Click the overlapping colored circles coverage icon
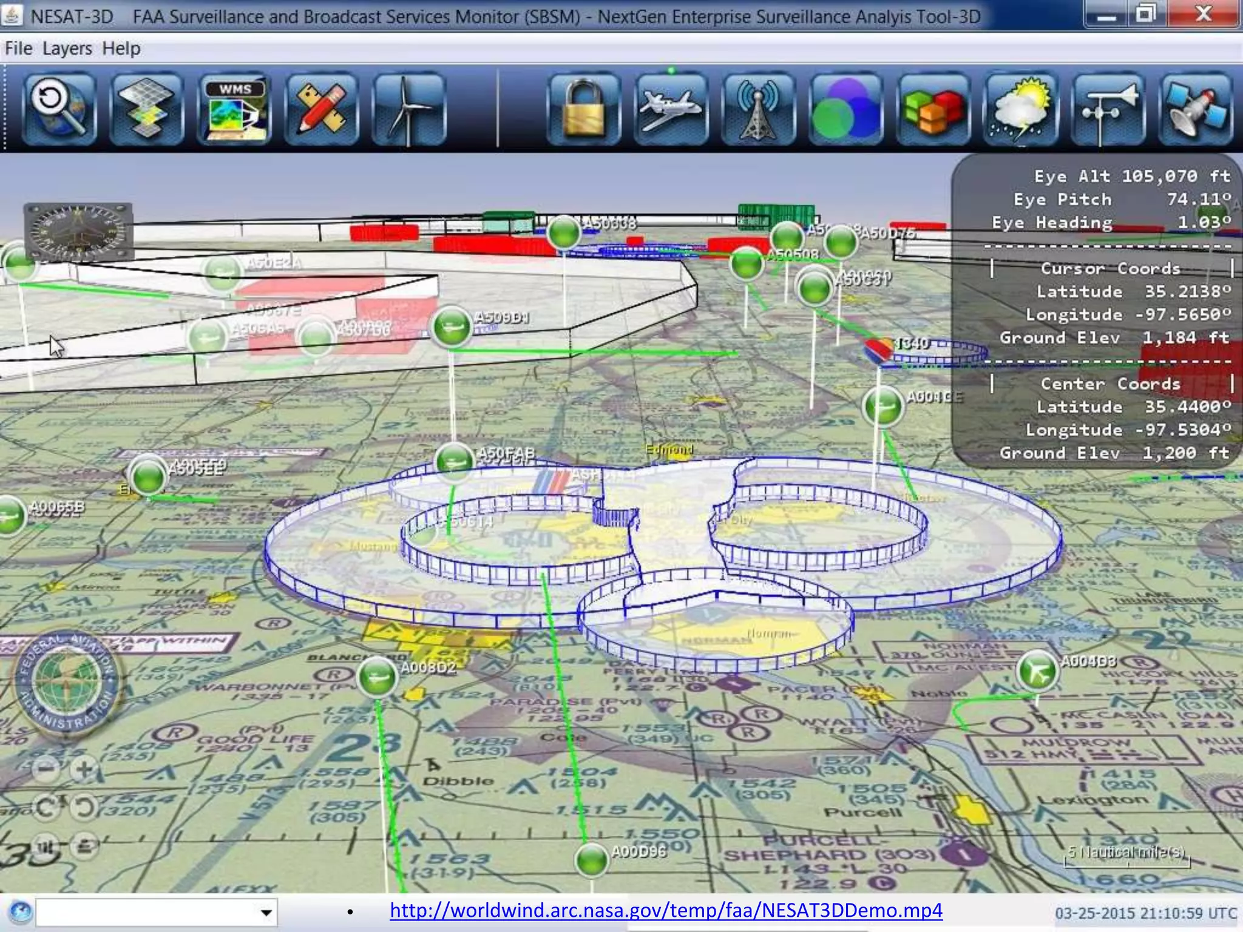The height and width of the screenshot is (932, 1243). 845,109
